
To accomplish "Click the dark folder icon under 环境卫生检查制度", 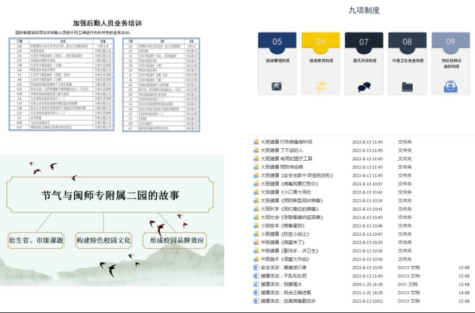I will (x=407, y=87).
